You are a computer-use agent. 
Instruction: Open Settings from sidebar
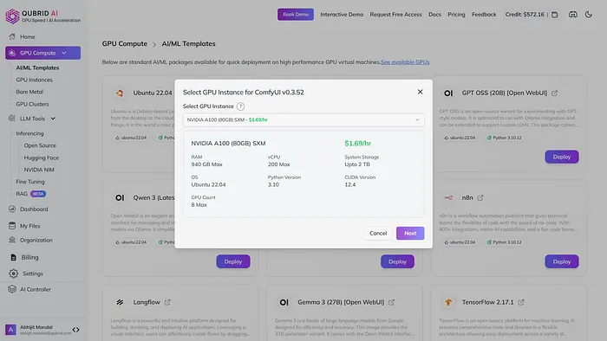[x=33, y=273]
